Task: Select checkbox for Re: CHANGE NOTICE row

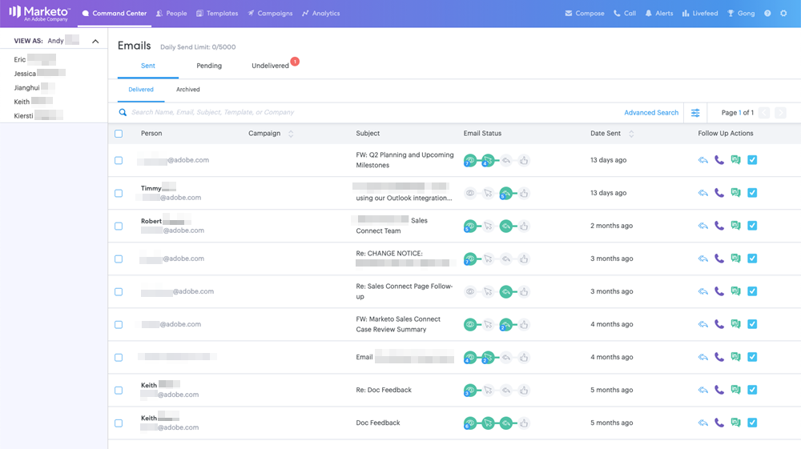Action: (119, 259)
